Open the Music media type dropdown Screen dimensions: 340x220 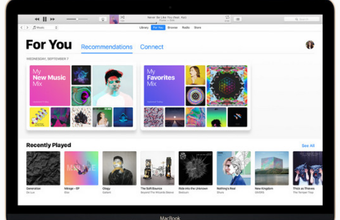[45, 27]
